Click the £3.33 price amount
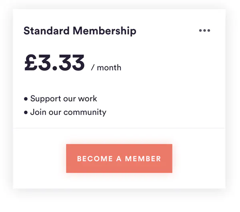Screen dimensions: 240x212 (x=55, y=63)
